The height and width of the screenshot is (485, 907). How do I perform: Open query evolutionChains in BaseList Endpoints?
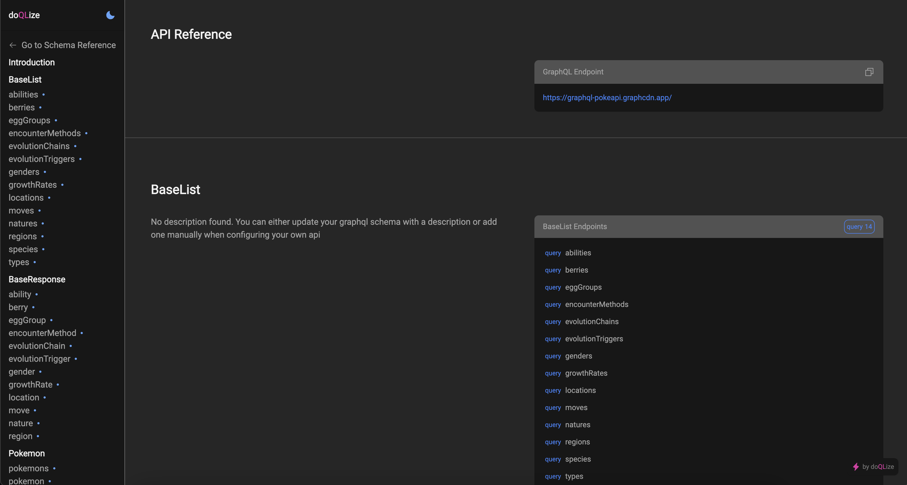[582, 322]
